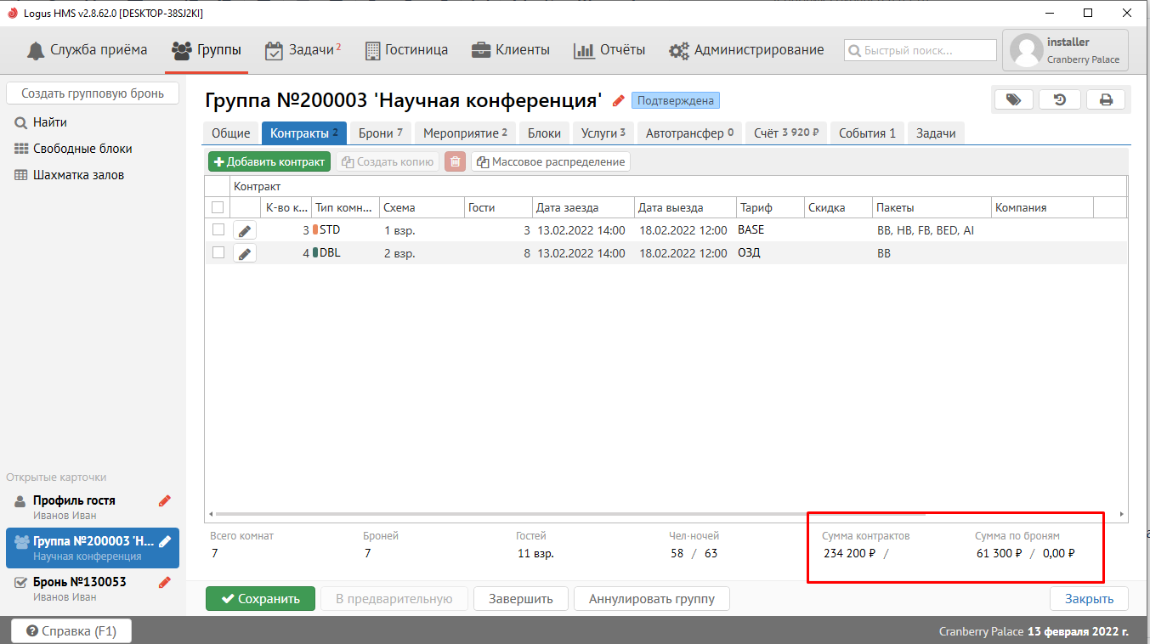
Task: Open the Отчёты section
Action: click(x=609, y=50)
